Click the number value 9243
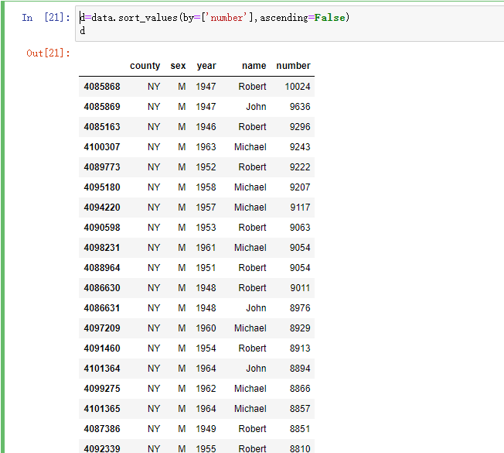This screenshot has height=453, width=504. 300,147
